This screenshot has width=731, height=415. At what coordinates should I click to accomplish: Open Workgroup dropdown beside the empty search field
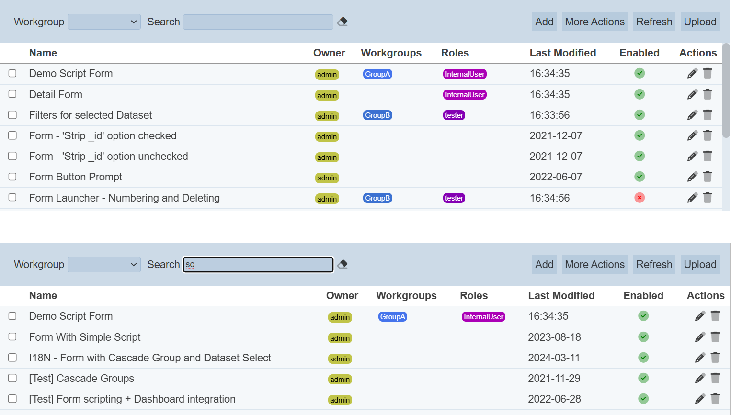(x=104, y=22)
